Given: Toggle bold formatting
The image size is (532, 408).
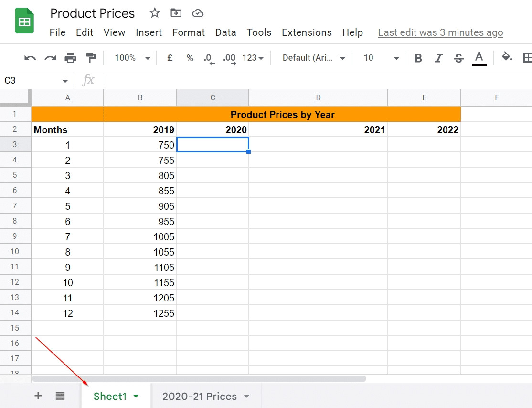Looking at the screenshot, I should [418, 58].
